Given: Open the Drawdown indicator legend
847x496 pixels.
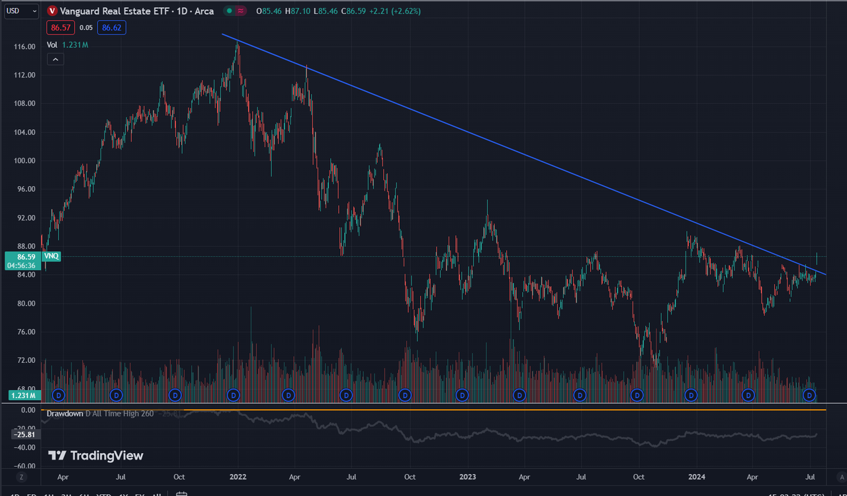Looking at the screenshot, I should (64, 413).
